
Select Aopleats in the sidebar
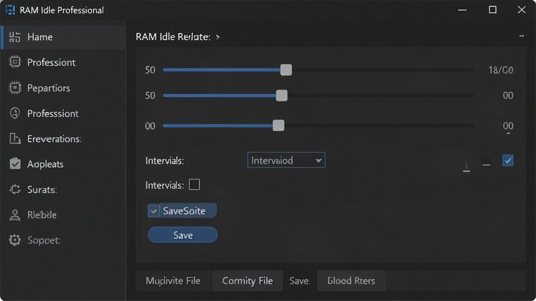pyautogui.click(x=63, y=164)
